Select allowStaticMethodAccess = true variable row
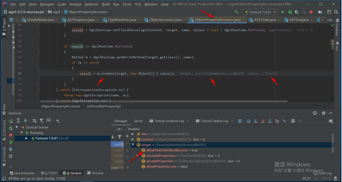This screenshot has height=182, width=342. 232,150
